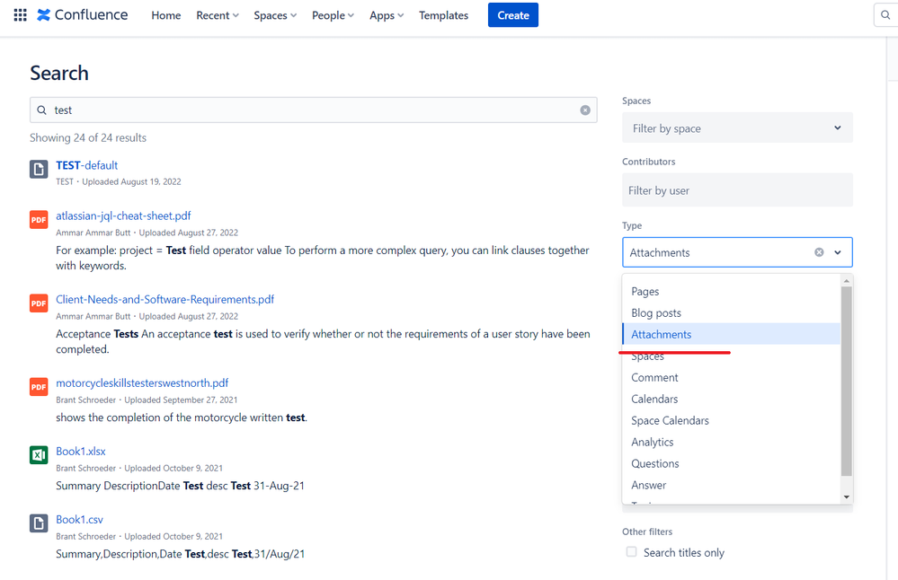Toggle the Type dropdown chevron
The image size is (898, 580).
[837, 252]
